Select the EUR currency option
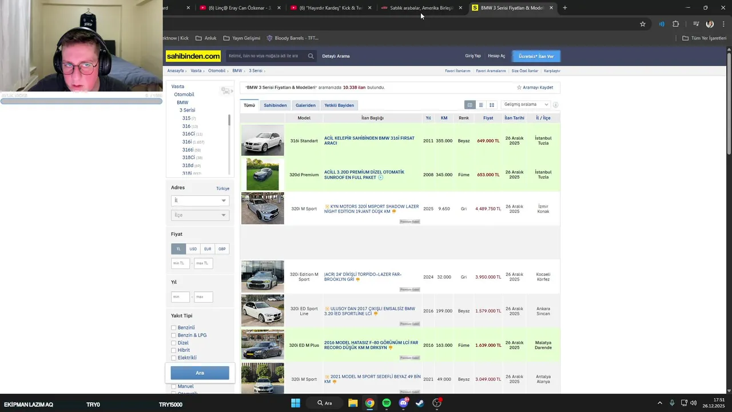Screen dimensions: 732x412 click(208, 249)
